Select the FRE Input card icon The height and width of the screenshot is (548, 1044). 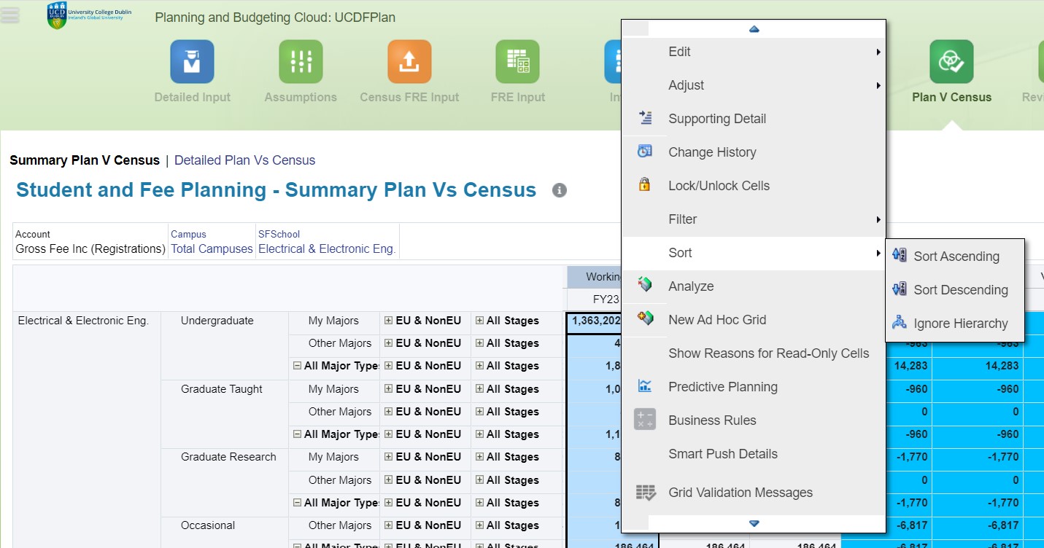(517, 62)
